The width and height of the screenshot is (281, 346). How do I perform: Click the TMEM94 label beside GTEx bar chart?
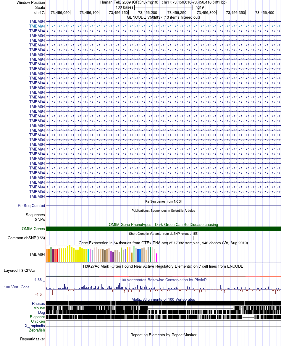point(37,254)
